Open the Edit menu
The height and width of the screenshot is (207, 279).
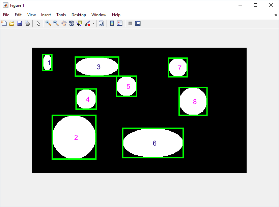tap(18, 15)
